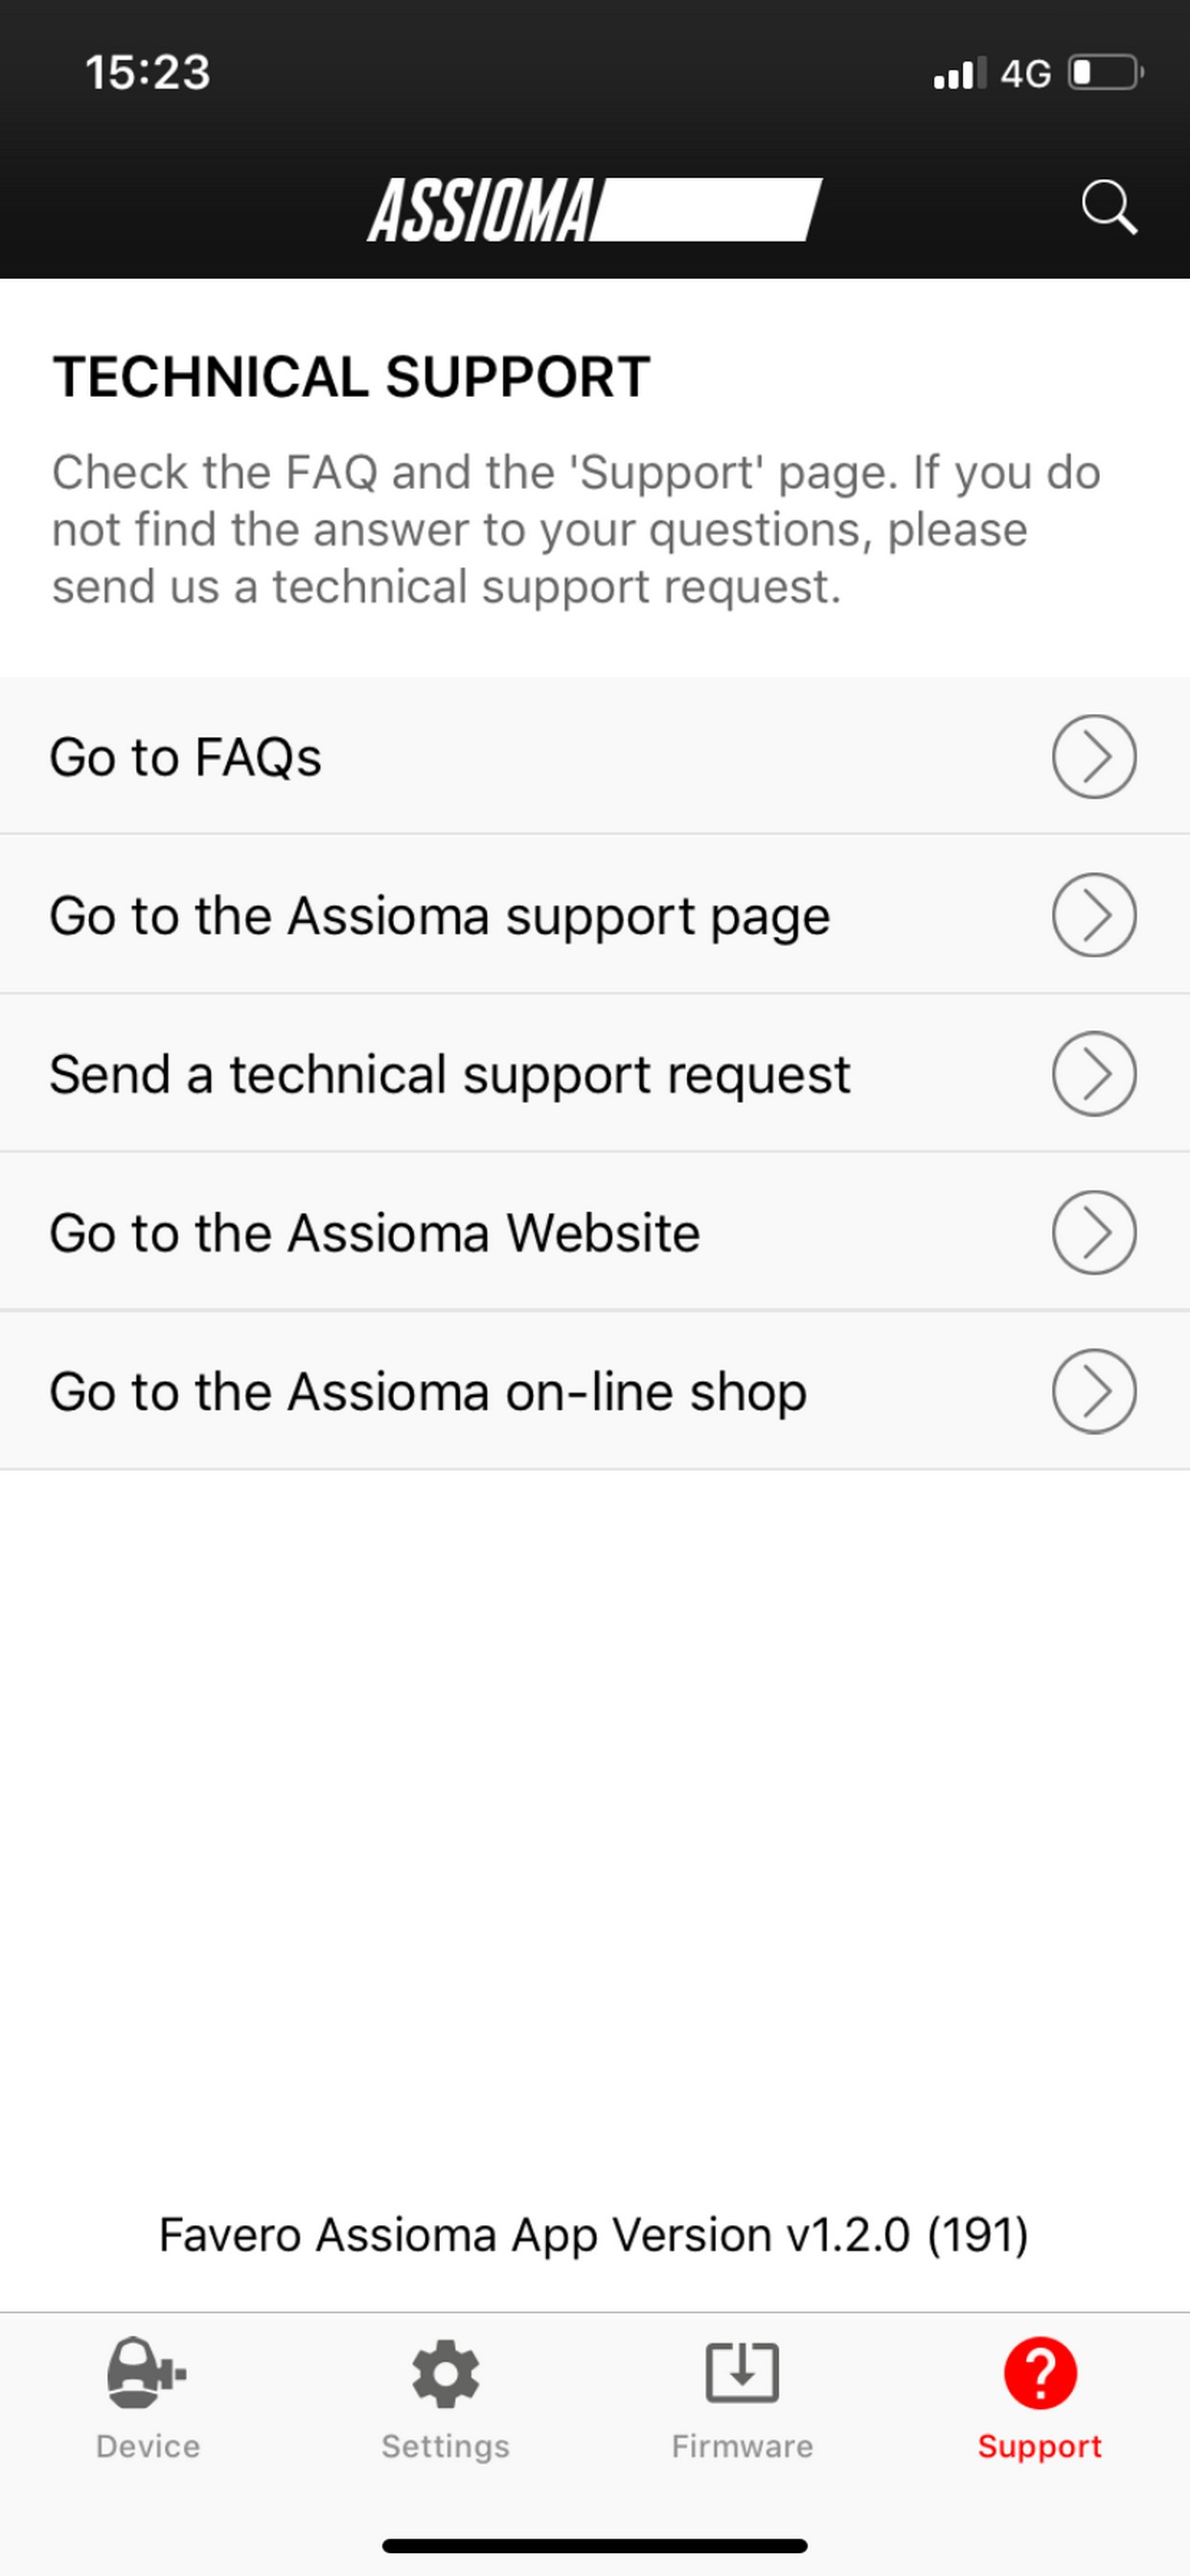Select the Device tab icon in bottom bar
Image resolution: width=1190 pixels, height=2576 pixels.
point(146,2372)
